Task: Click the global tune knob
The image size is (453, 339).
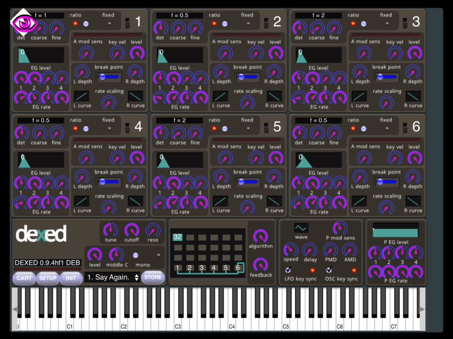Action: 110,230
